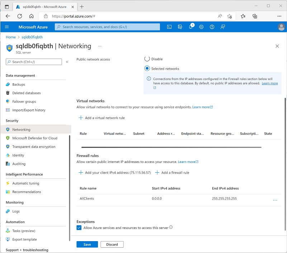Add this page to favorites star
The width and height of the screenshot is (287, 253).
coord(230,16)
